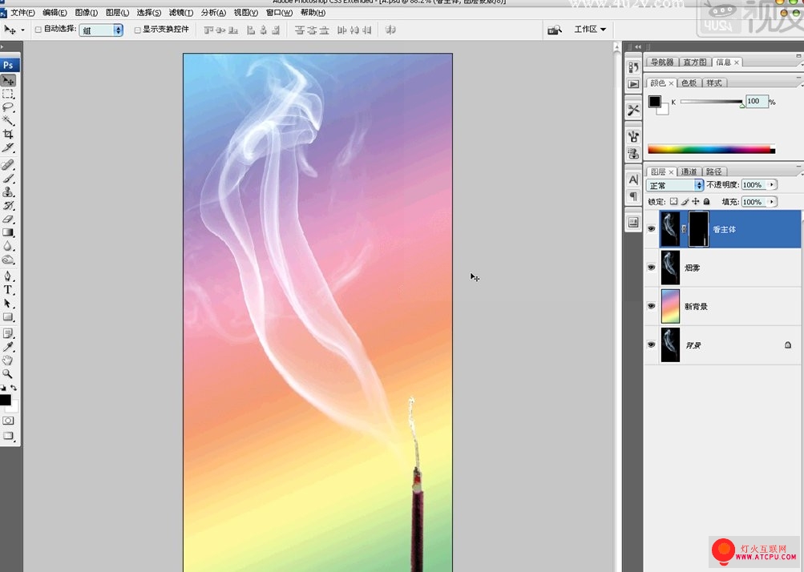
Task: Open the 文件 menu
Action: [22, 13]
